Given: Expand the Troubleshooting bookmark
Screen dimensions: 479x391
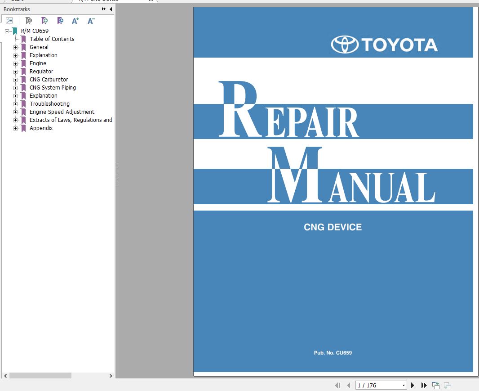Looking at the screenshot, I should [x=15, y=104].
